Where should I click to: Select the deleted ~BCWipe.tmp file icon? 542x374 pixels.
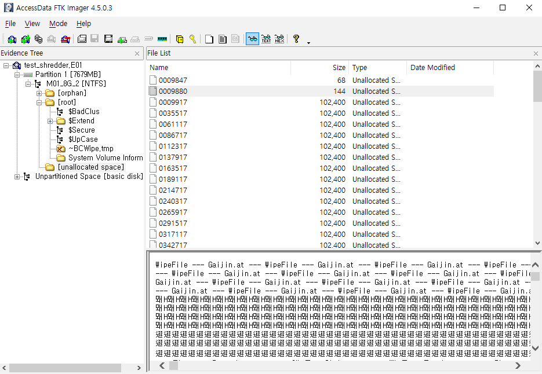click(60, 148)
